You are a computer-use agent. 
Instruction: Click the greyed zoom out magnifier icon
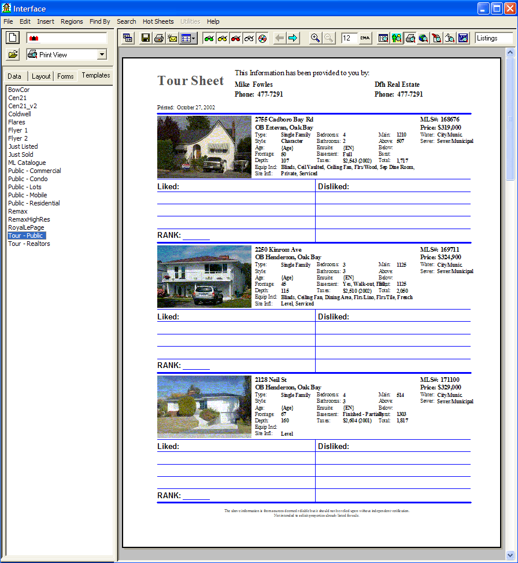click(x=328, y=38)
